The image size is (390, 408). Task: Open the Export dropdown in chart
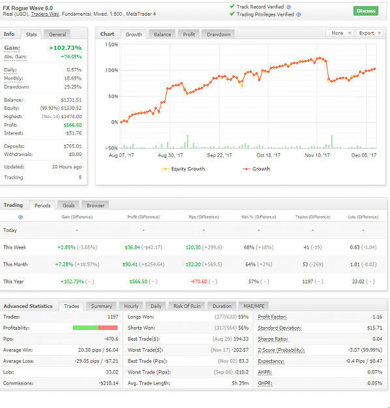369,33
